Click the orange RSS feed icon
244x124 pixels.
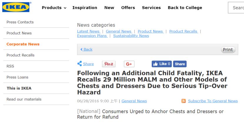pos(184,101)
